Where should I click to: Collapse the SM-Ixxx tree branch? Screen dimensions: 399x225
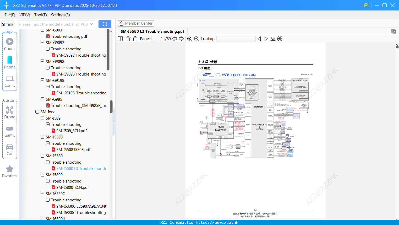[x=37, y=112]
